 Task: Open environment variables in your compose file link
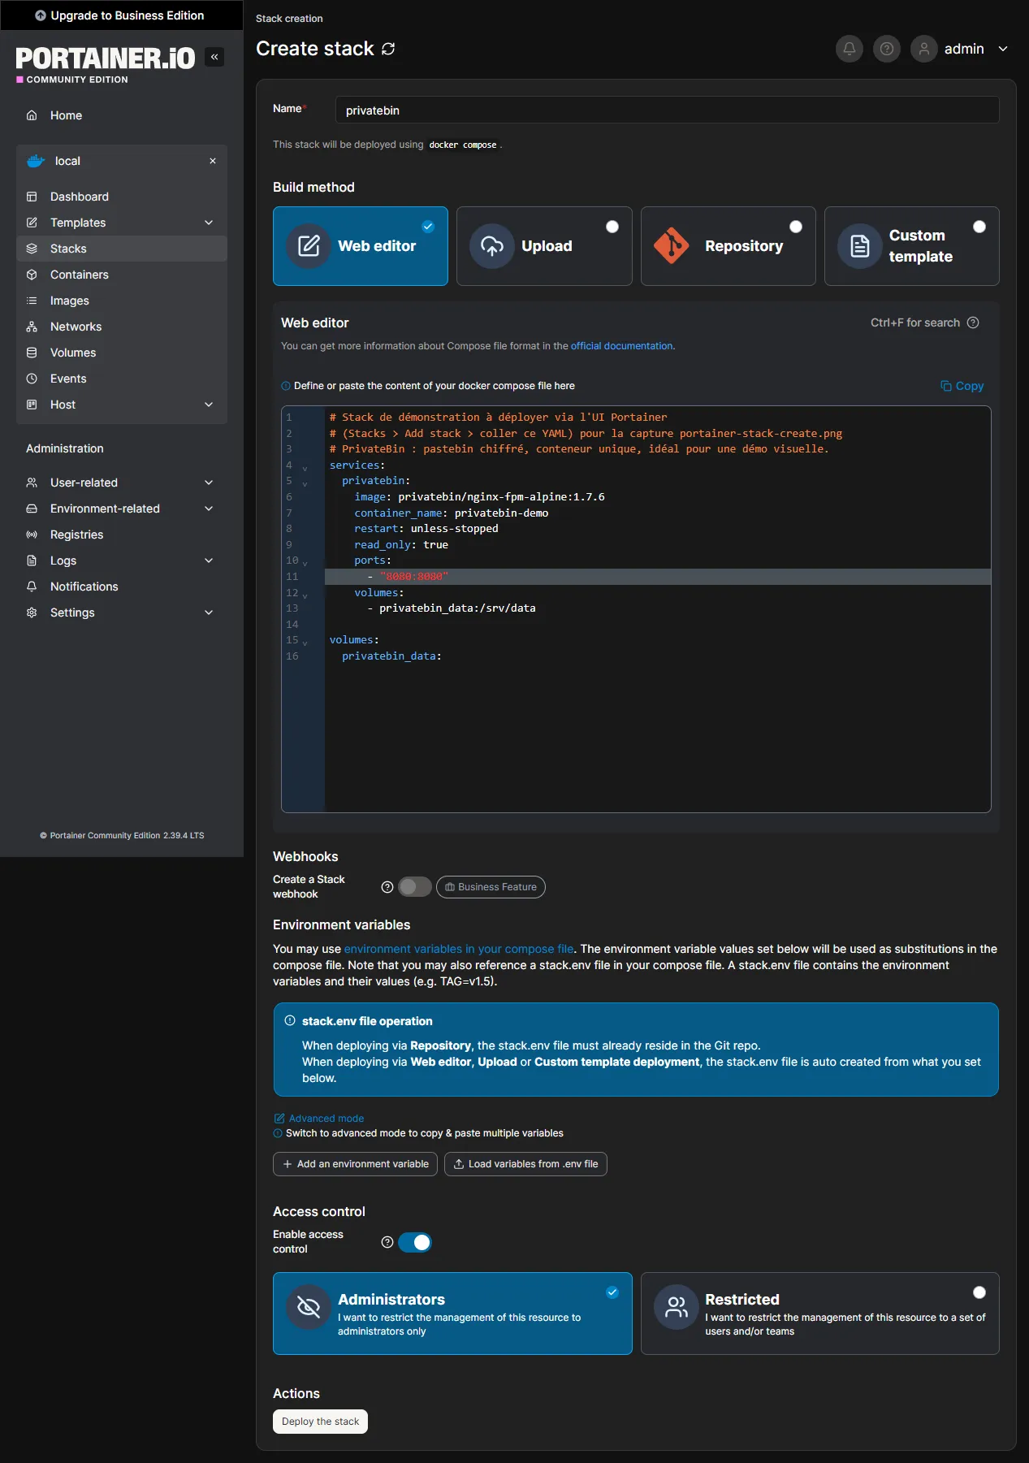459,949
